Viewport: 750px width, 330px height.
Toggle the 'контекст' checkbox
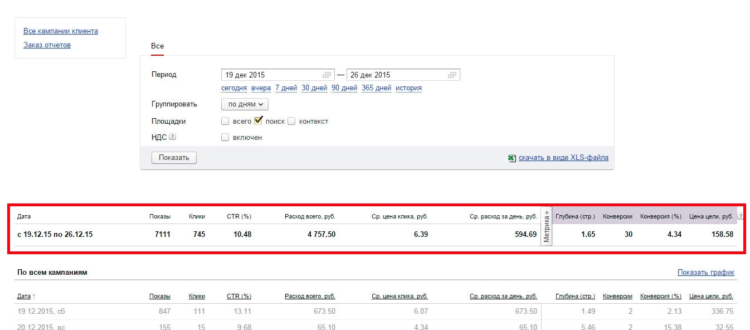click(291, 121)
